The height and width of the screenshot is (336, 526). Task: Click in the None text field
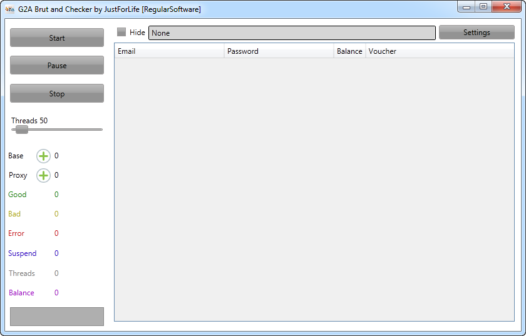[292, 33]
